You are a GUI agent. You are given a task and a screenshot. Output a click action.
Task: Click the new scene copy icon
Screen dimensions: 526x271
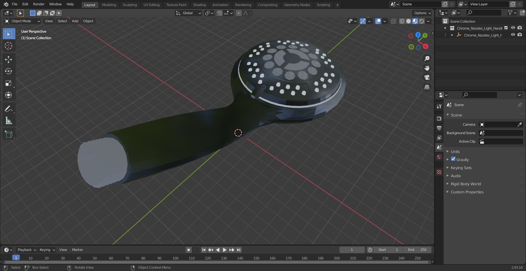point(445,4)
